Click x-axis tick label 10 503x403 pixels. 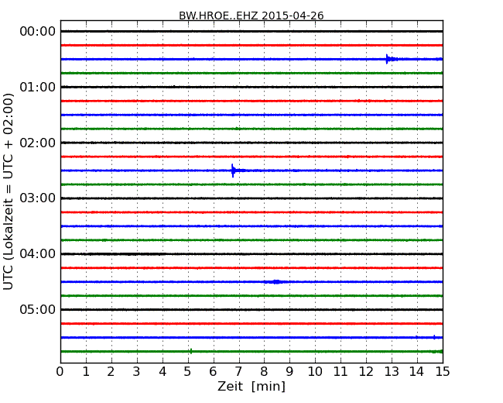point(315,372)
